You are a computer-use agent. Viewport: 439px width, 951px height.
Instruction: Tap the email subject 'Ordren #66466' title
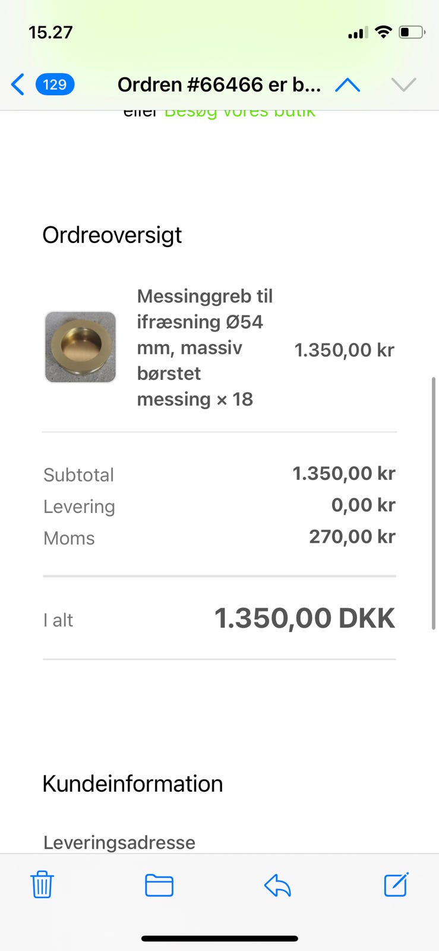click(219, 85)
